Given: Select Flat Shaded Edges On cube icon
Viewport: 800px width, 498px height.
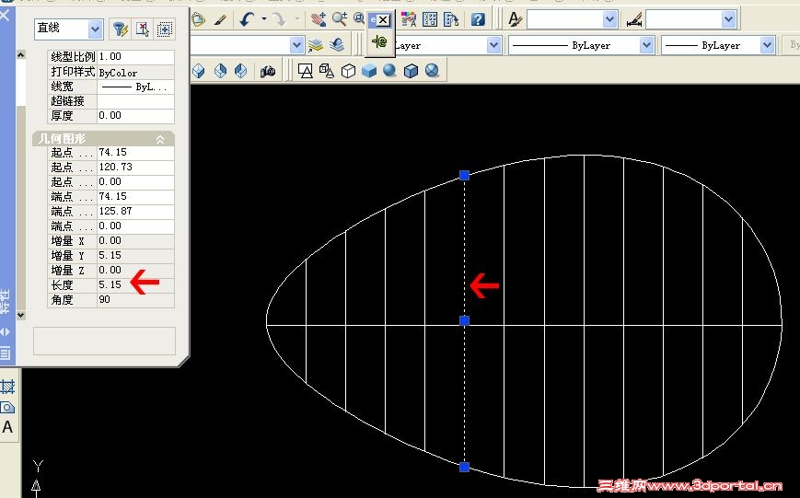Looking at the screenshot, I should coord(411,70).
